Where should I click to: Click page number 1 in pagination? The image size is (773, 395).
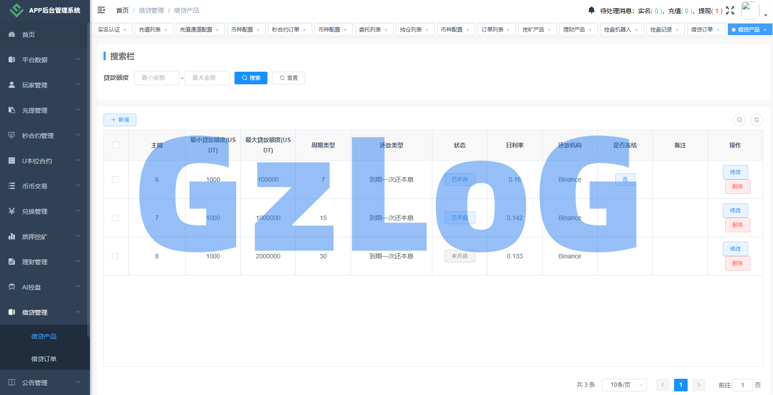[x=681, y=385]
